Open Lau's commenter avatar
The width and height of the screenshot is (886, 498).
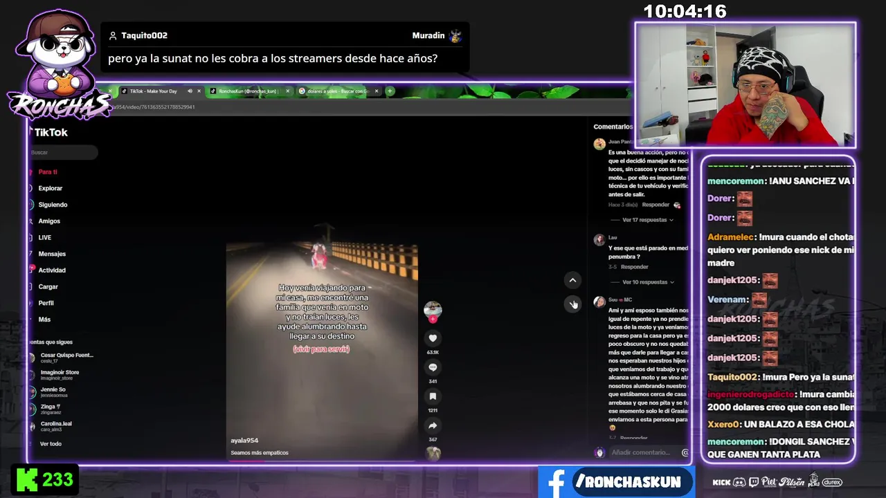599,240
